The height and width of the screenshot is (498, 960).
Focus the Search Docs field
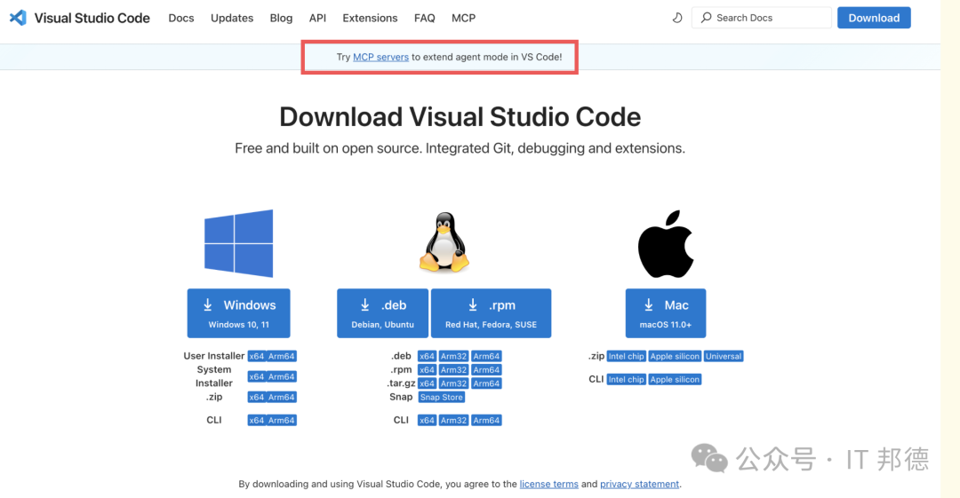tap(762, 18)
